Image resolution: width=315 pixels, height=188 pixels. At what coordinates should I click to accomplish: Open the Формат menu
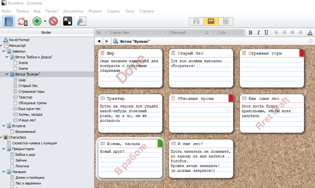pyautogui.click(x=95, y=11)
